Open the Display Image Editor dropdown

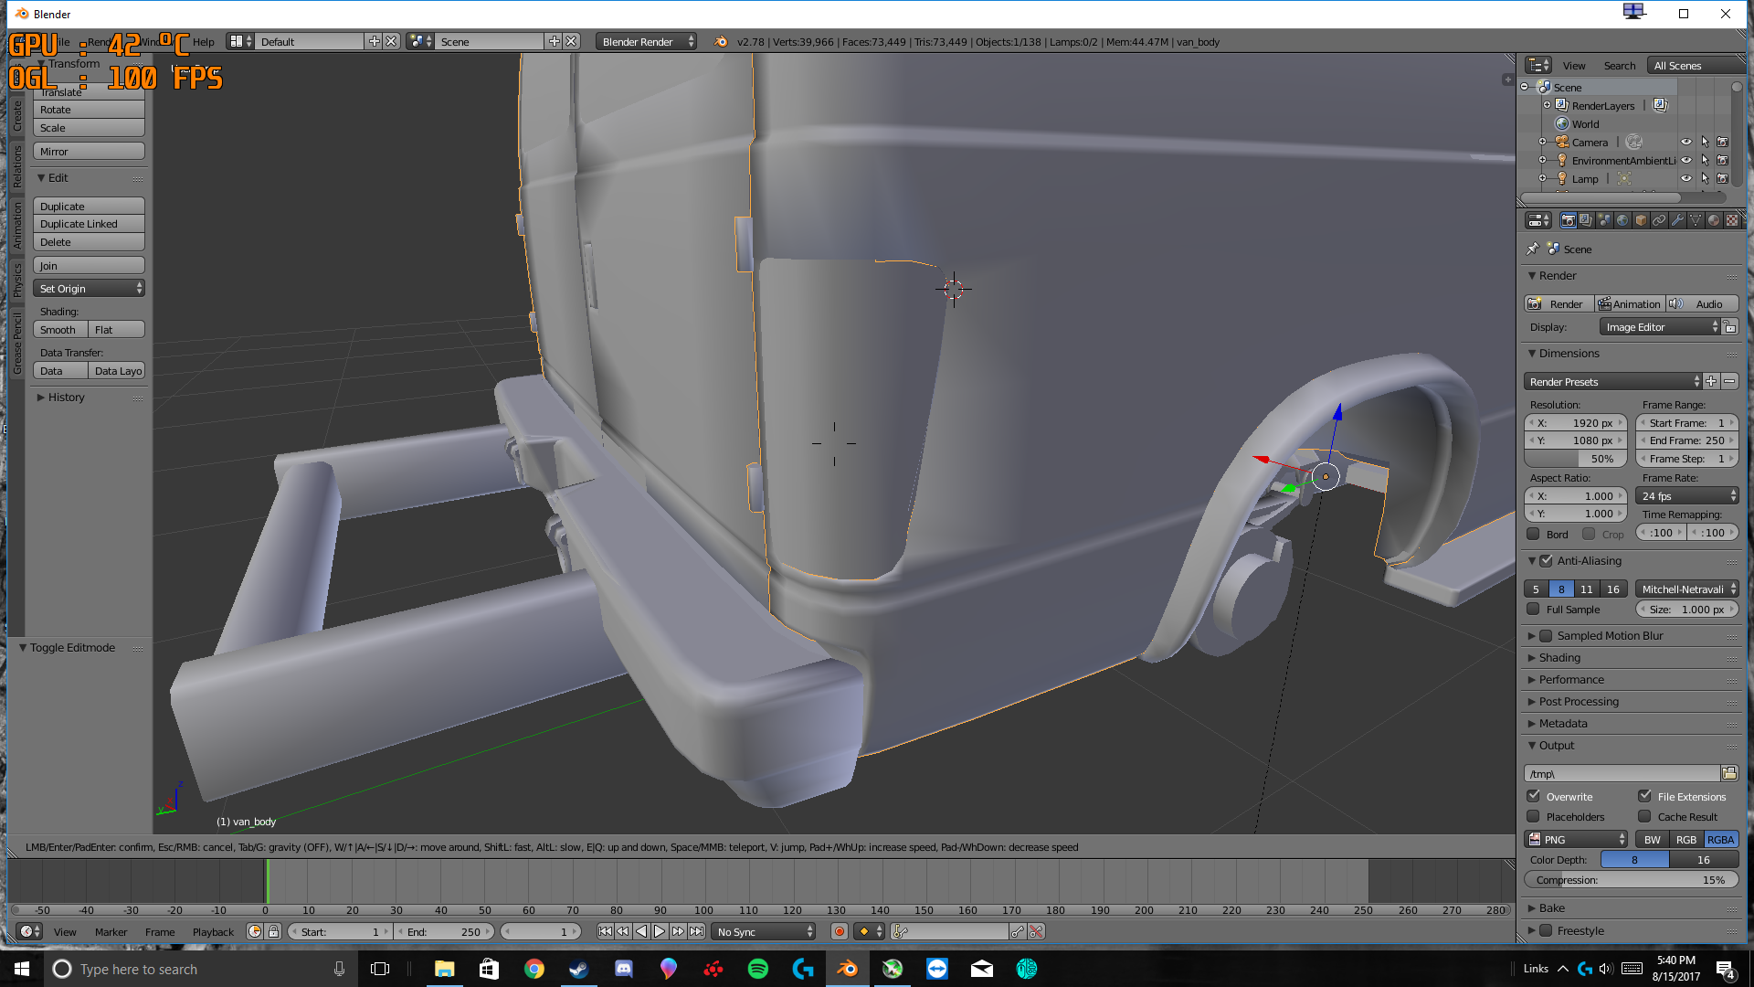pyautogui.click(x=1660, y=326)
